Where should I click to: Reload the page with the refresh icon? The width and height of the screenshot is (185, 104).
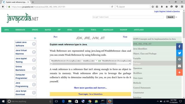(x=112, y=7)
